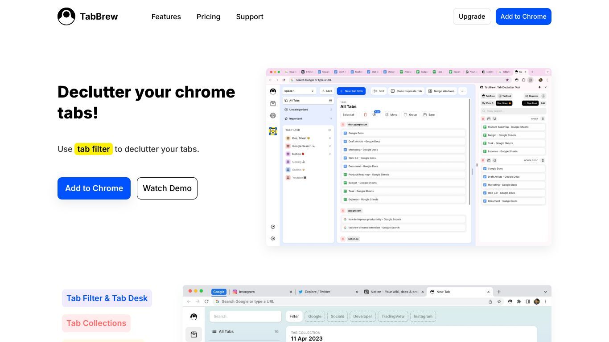Click the red trash icon in All Tabs toolbar
This screenshot has width=609, height=342.
(366, 115)
